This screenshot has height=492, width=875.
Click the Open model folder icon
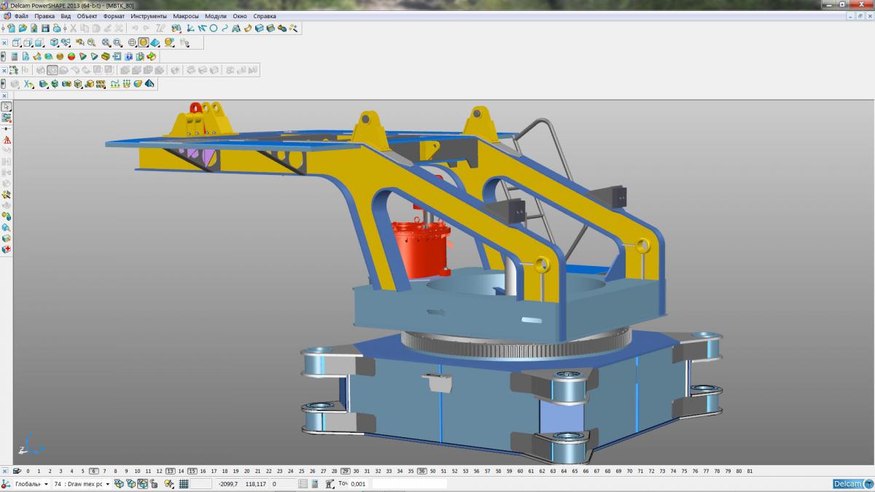[23, 28]
